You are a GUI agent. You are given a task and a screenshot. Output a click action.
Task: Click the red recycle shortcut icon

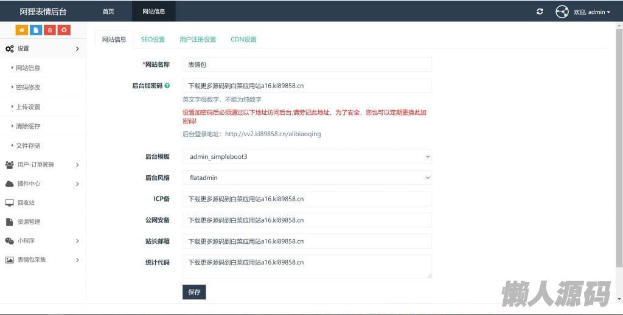64,30
